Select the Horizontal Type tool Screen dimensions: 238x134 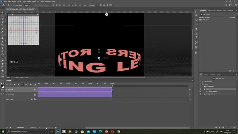3,48
